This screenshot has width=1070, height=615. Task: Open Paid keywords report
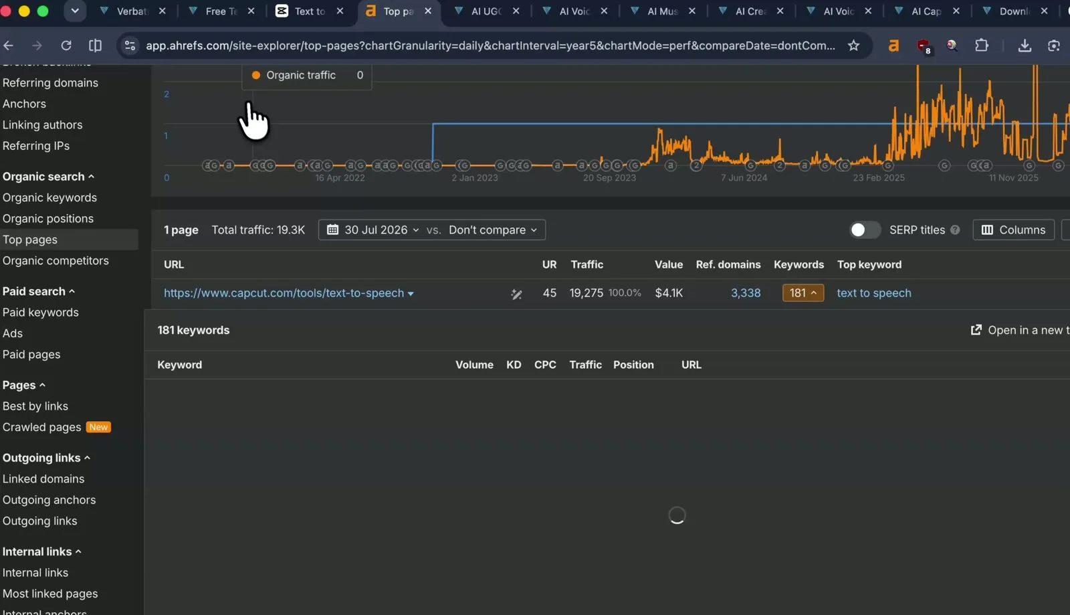pyautogui.click(x=40, y=313)
